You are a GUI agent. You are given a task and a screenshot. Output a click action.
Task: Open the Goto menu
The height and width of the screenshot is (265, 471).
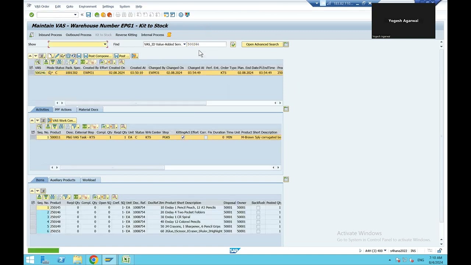[x=70, y=6]
